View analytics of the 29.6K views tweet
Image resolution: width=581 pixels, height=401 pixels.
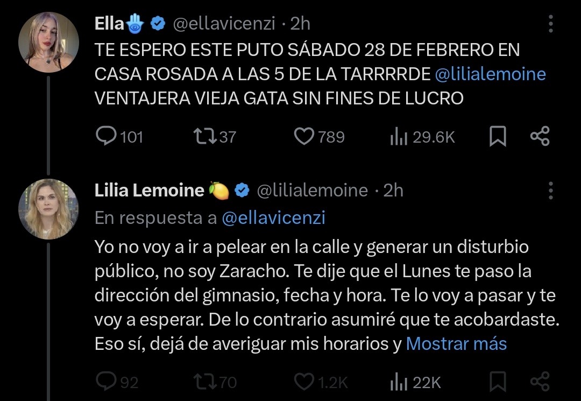(x=399, y=137)
